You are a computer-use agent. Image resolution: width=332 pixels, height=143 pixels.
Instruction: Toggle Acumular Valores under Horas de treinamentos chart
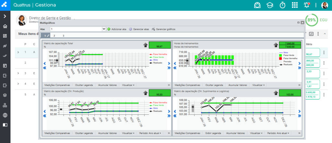[x=238, y=85]
